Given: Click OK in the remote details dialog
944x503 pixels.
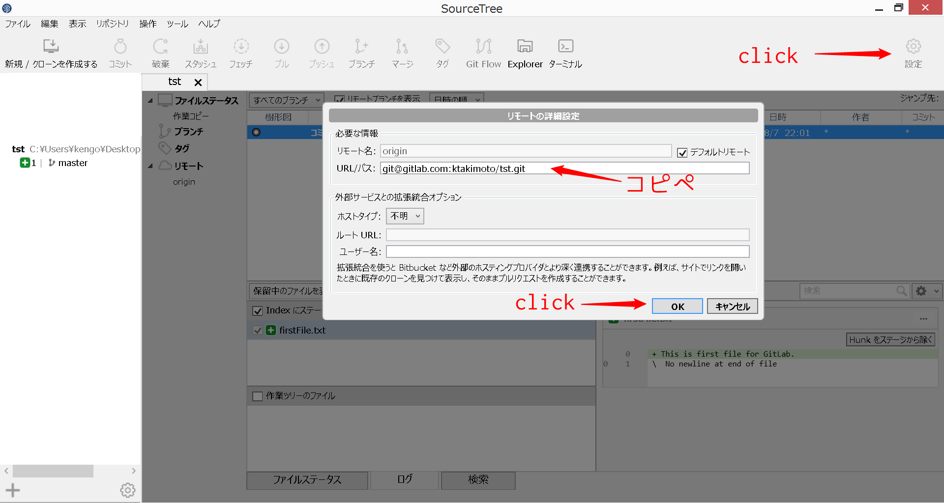Looking at the screenshot, I should click(678, 307).
